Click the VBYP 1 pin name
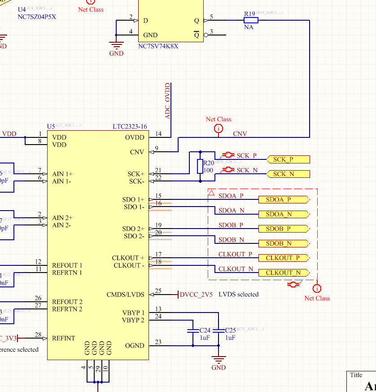 [x=133, y=313]
